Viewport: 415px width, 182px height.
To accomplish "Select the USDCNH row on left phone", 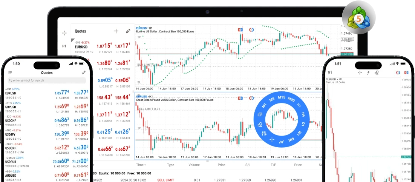I will (x=47, y=149).
